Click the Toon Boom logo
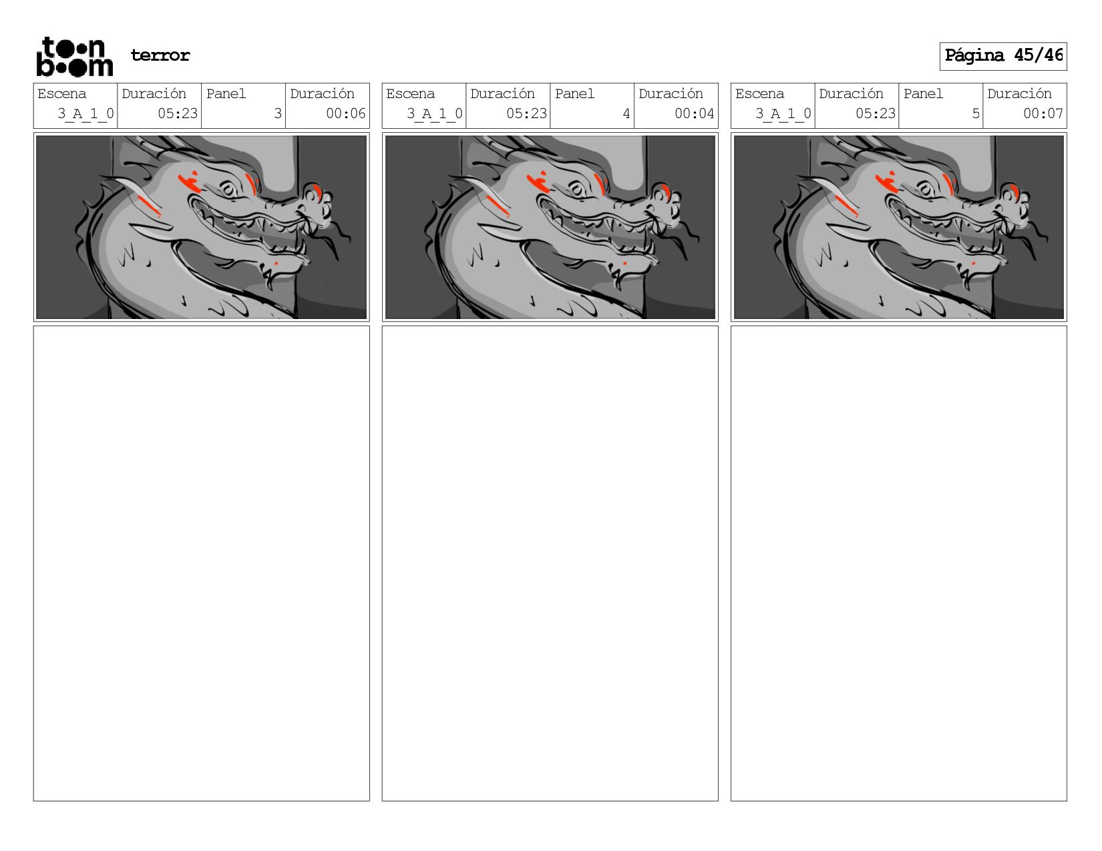1102x851 pixels. point(74,57)
